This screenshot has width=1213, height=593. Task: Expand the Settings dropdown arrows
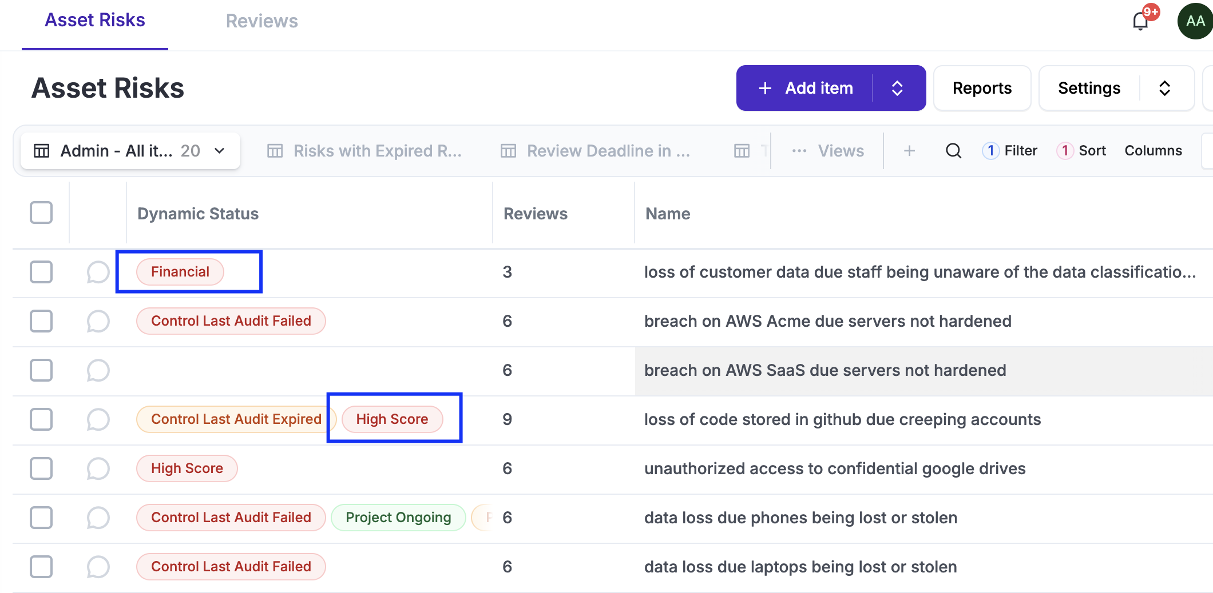(x=1164, y=88)
